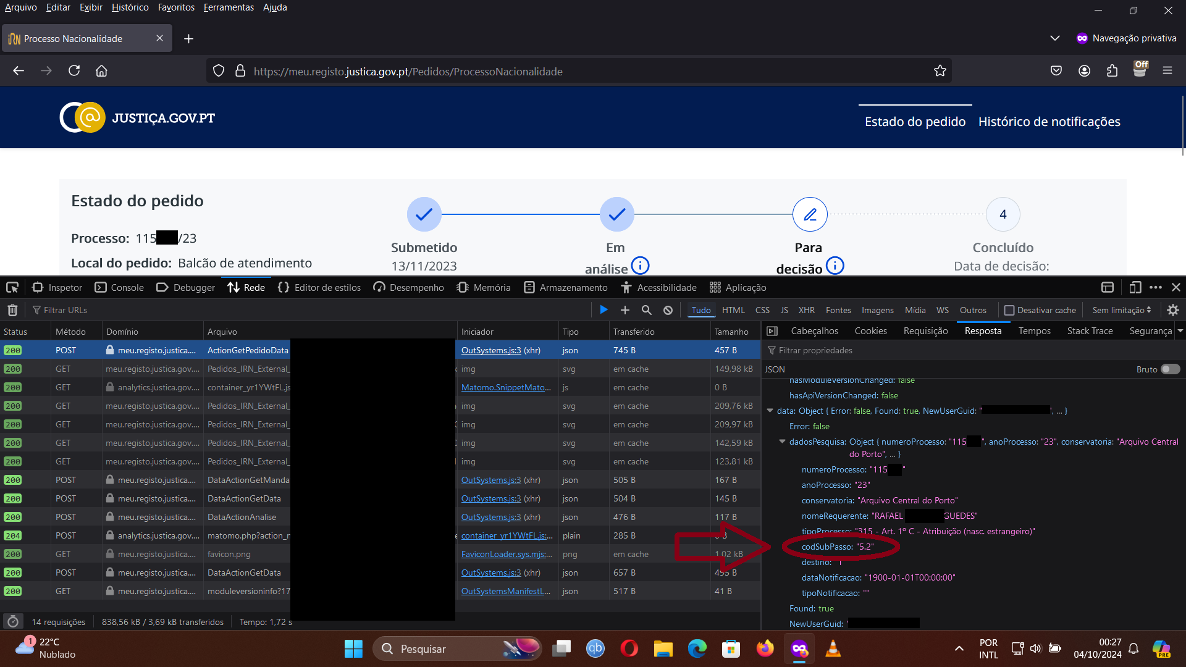This screenshot has height=667, width=1186.
Task: Click the browser back arrow
Action: (x=19, y=71)
